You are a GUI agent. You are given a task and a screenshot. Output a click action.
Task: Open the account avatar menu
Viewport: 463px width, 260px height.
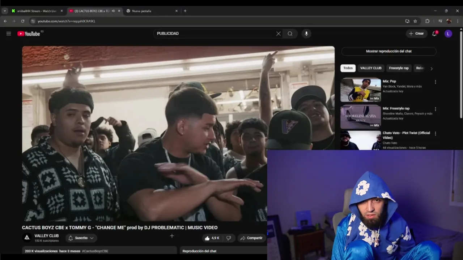click(449, 34)
